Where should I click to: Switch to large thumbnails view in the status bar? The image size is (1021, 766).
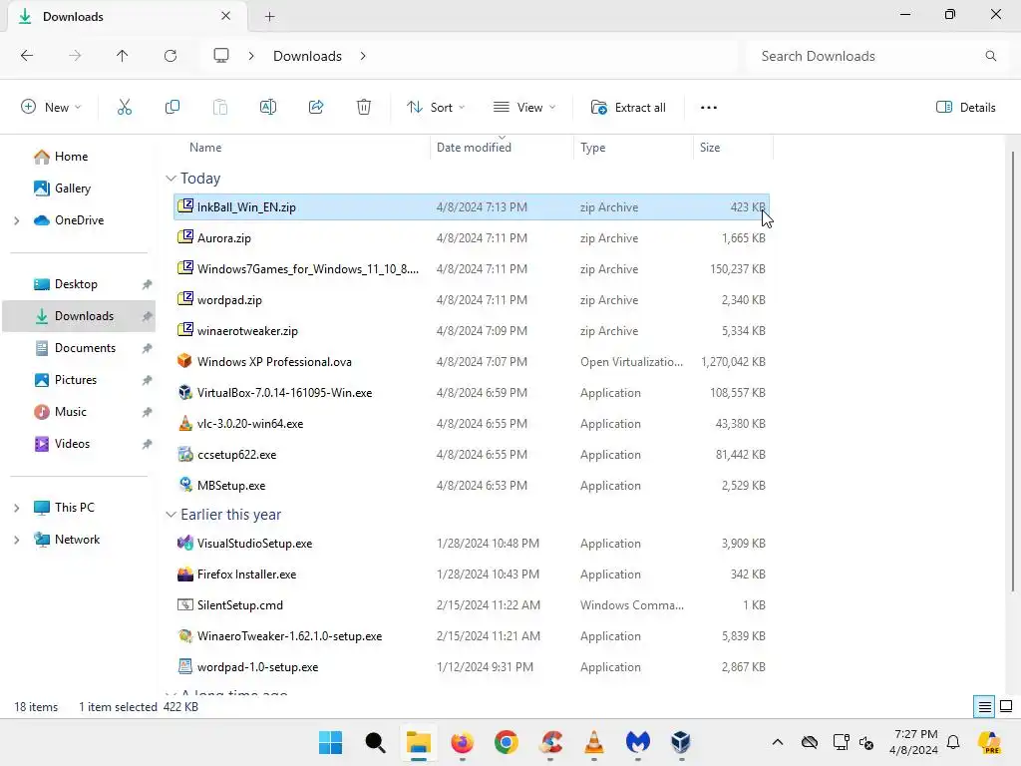pos(1006,707)
